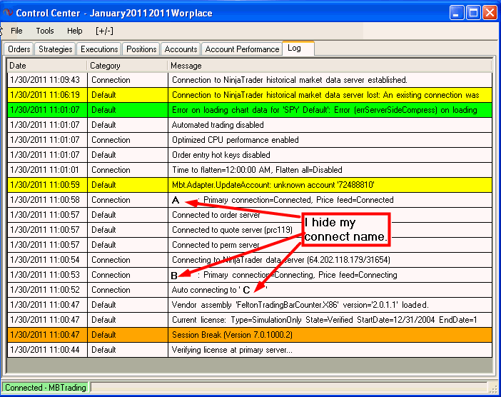Select the 'Optimized CPU performance enabled' message
501x397 pixels.
tap(330, 140)
